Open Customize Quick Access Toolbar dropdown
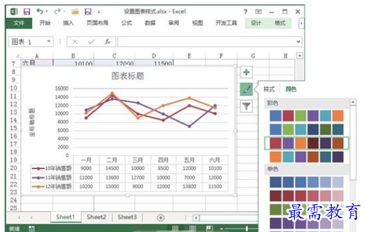Viewport: 366px width, 232px height. point(99,12)
